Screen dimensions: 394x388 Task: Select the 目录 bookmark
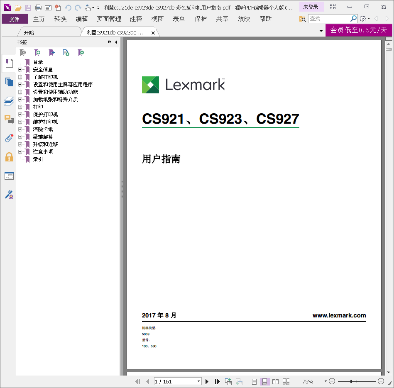point(38,62)
